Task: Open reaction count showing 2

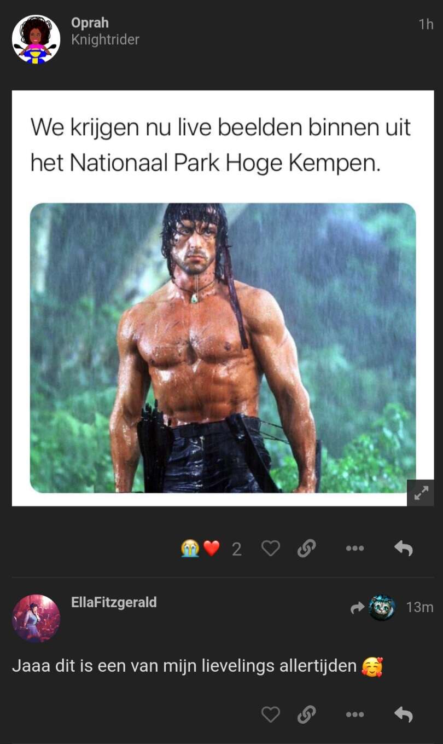Action: [236, 549]
